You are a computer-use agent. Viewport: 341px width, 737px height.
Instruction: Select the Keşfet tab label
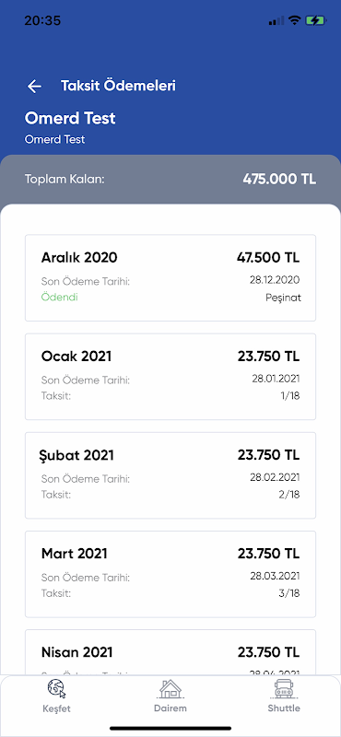[x=56, y=708]
